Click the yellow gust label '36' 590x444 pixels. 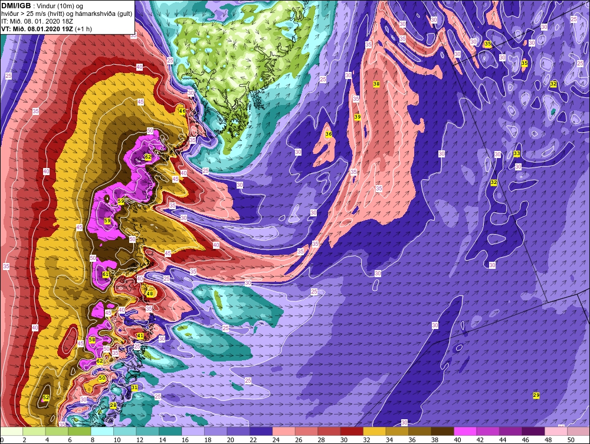(x=329, y=134)
